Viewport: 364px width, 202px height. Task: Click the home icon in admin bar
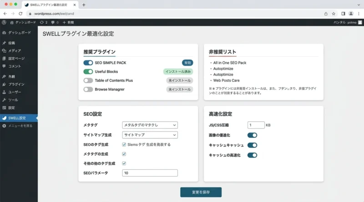12,22
